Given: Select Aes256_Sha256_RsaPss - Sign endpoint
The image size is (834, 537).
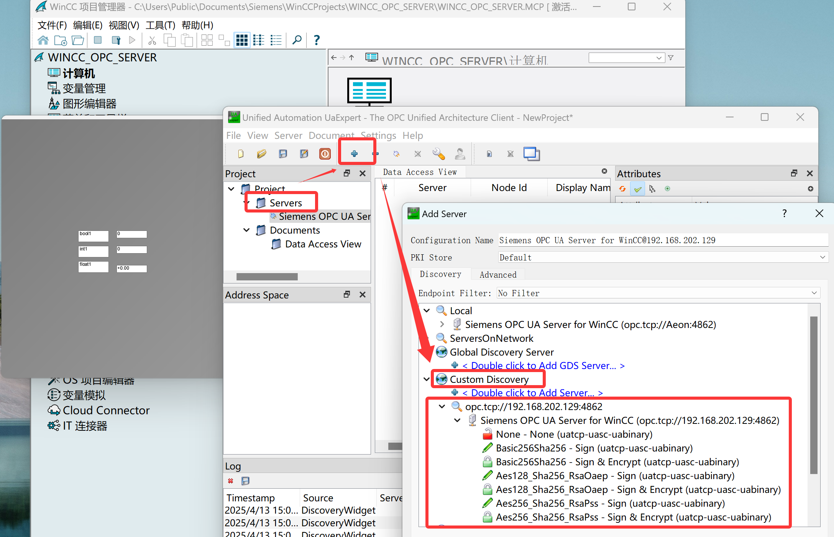Looking at the screenshot, I should [610, 503].
